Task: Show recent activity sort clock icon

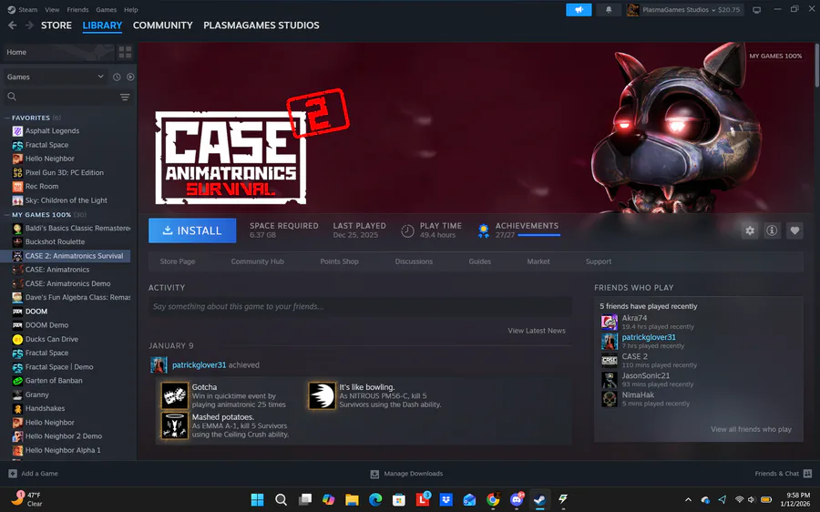Action: click(117, 77)
